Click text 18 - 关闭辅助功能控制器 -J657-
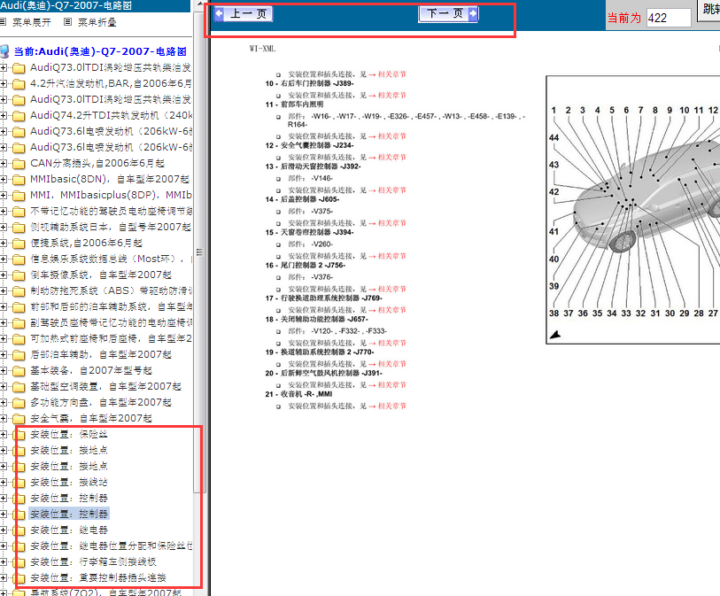The width and height of the screenshot is (720, 596). tap(316, 319)
